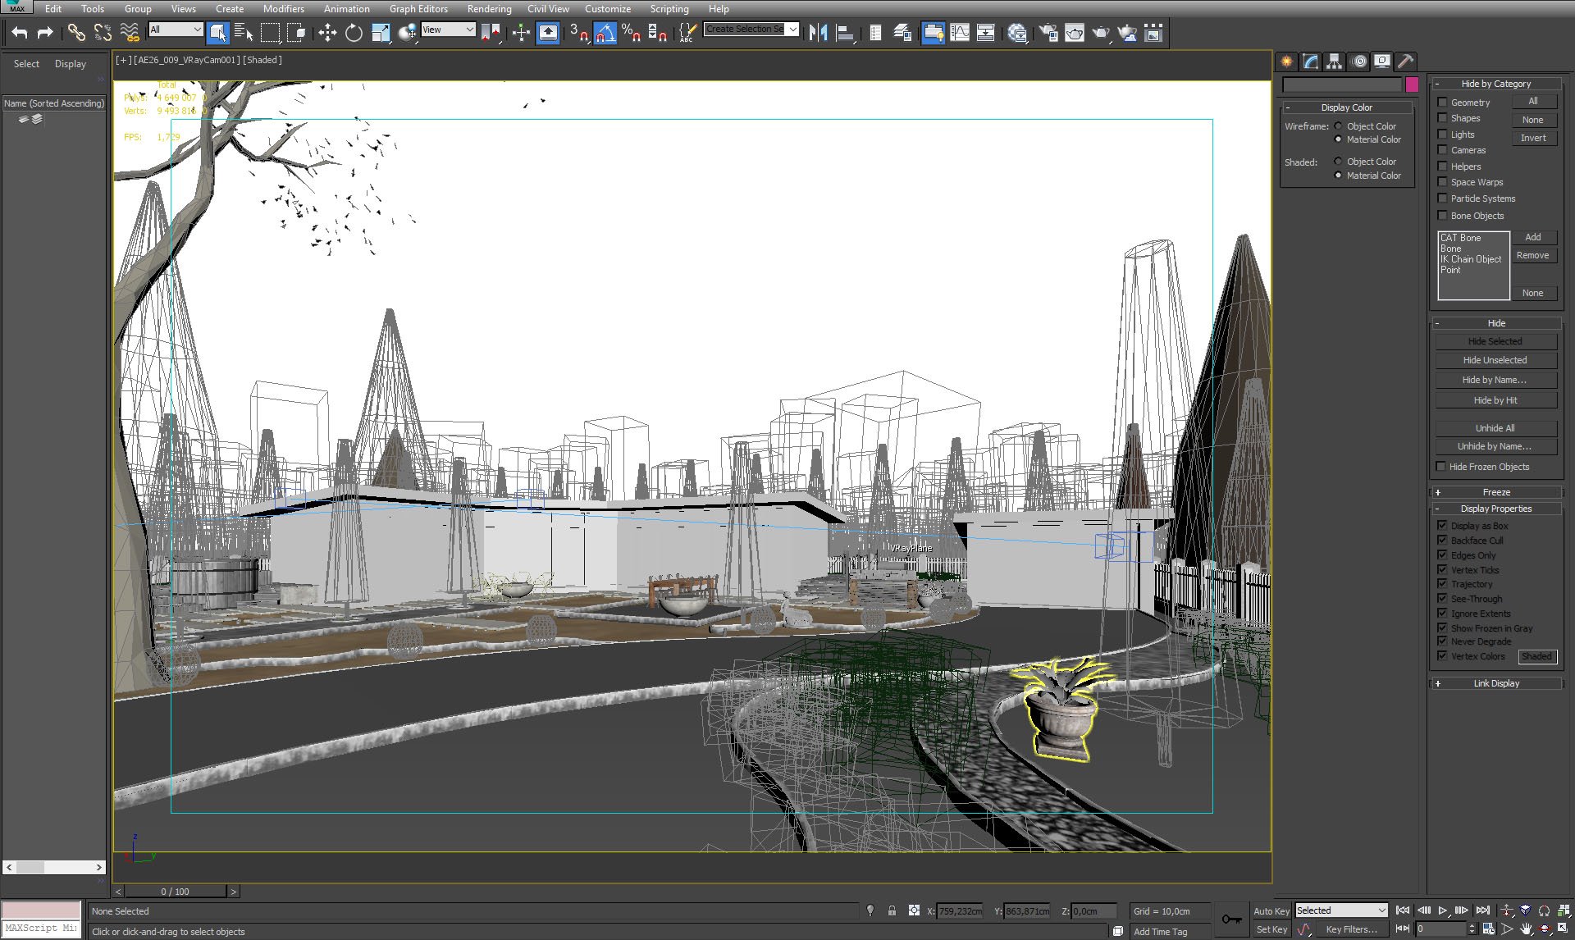Toggle the selection lock padlock icon
The height and width of the screenshot is (940, 1575).
(x=892, y=910)
